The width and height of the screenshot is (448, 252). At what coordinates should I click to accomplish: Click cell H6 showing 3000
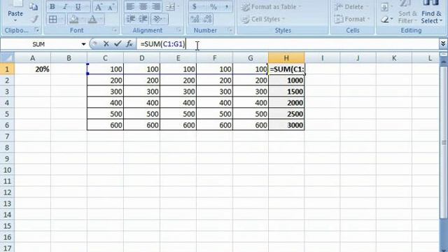[286, 125]
